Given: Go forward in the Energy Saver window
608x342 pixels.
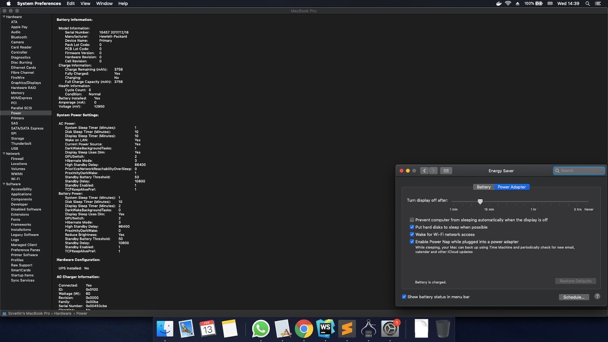Looking at the screenshot, I should [x=433, y=171].
